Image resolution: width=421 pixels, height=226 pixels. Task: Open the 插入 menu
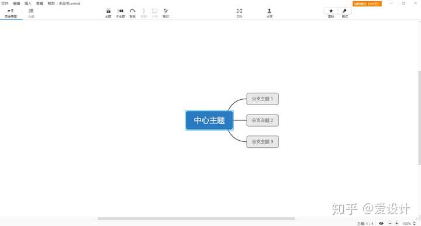pos(28,4)
